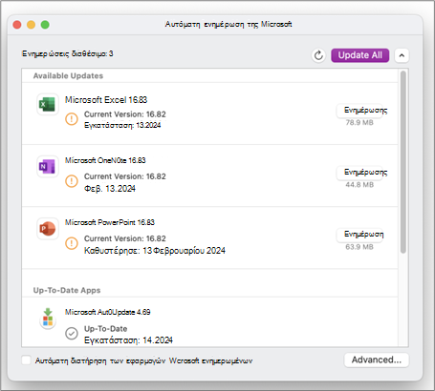Image resolution: width=435 pixels, height=391 pixels.
Task: Click the Microsoft AutoUpdate app icon
Action: coord(48,318)
